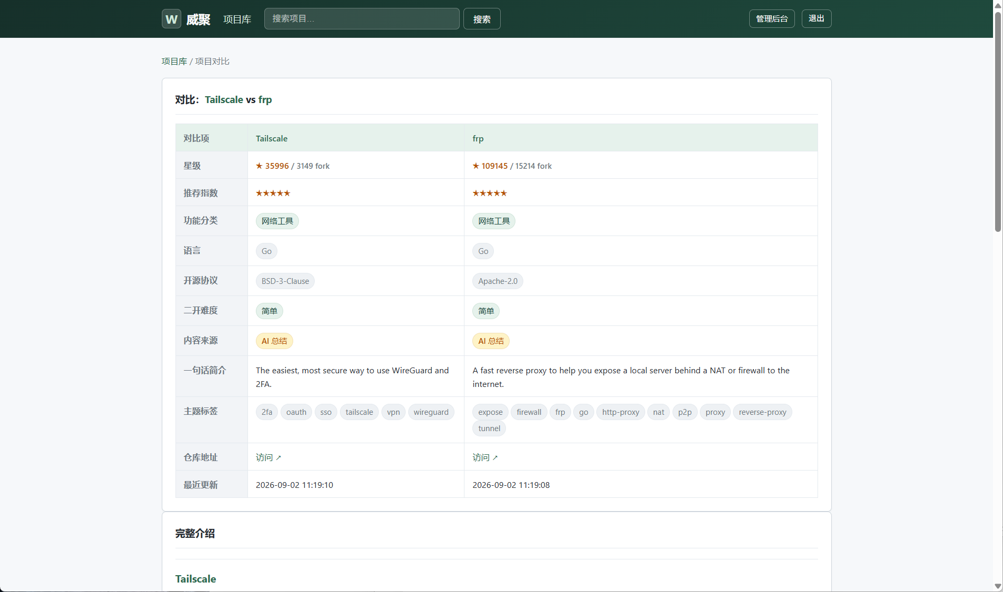Click Tailscale's 网络工具 category tag

tap(277, 221)
